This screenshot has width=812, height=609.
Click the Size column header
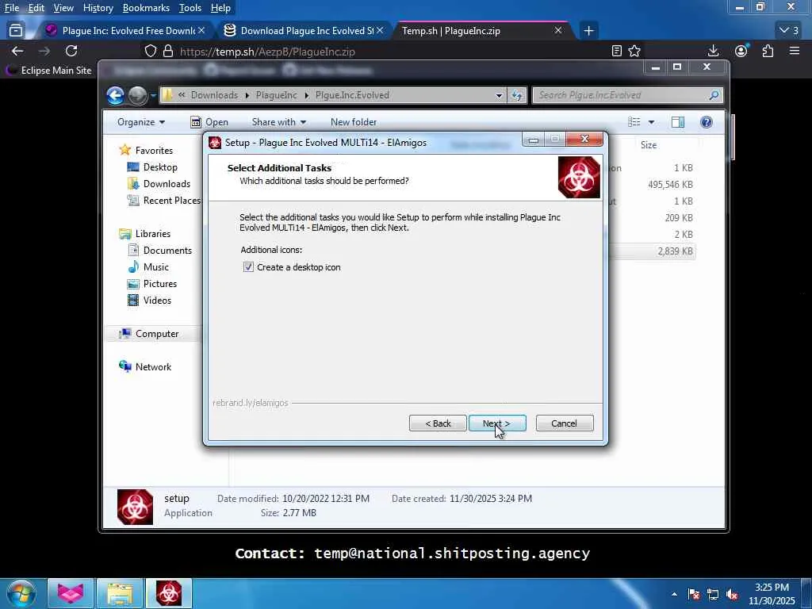pos(649,145)
